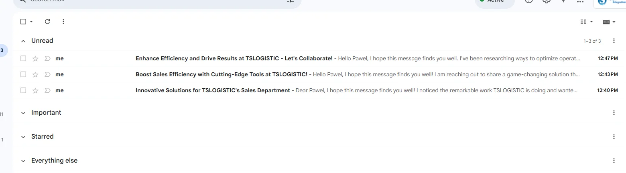Toggle the select-all checkbox in toolbar

(23, 22)
